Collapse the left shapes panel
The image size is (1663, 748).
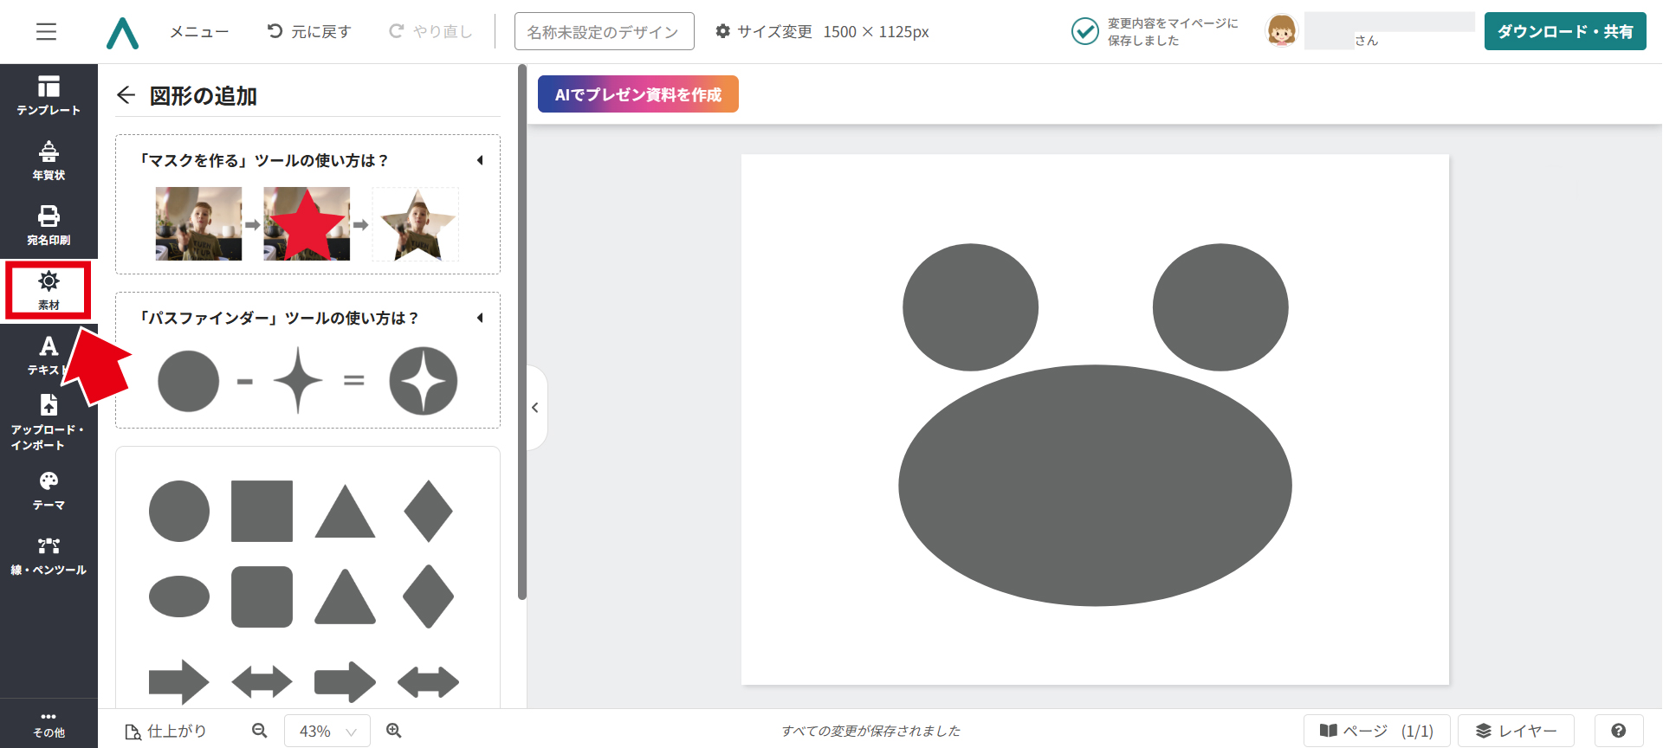click(535, 408)
